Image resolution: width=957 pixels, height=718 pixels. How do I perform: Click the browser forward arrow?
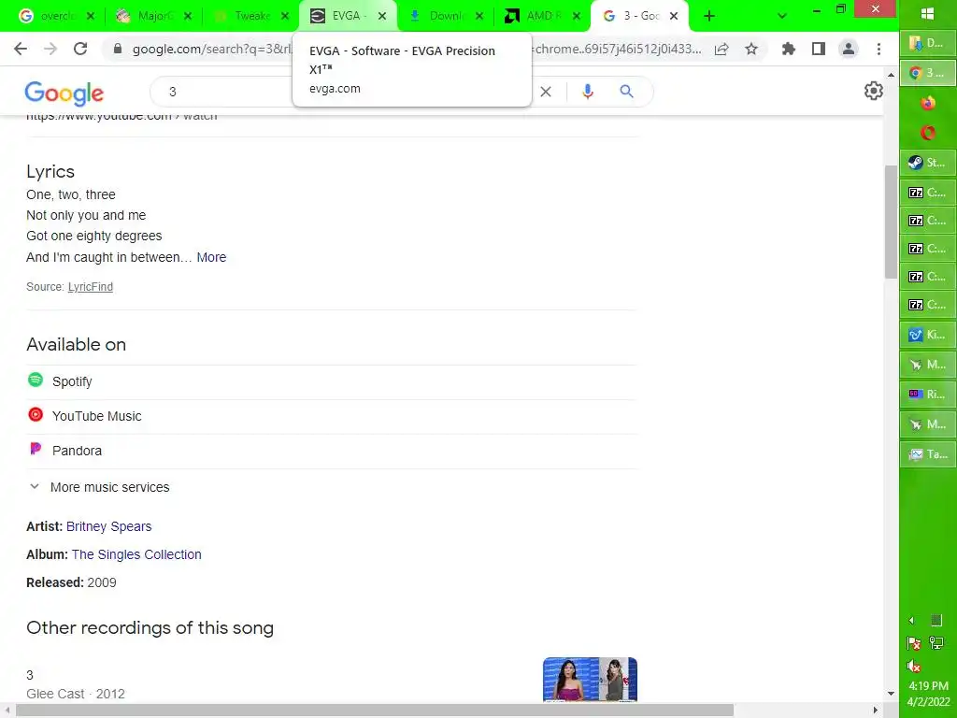(50, 49)
